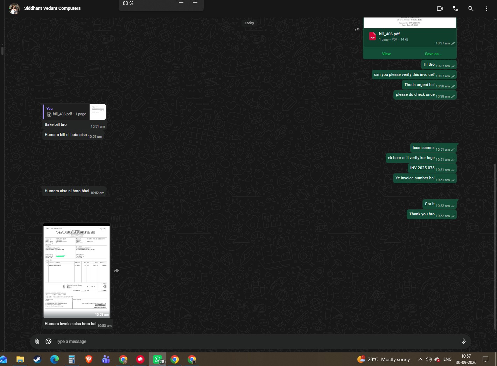Forward the received invoice image

point(117,271)
